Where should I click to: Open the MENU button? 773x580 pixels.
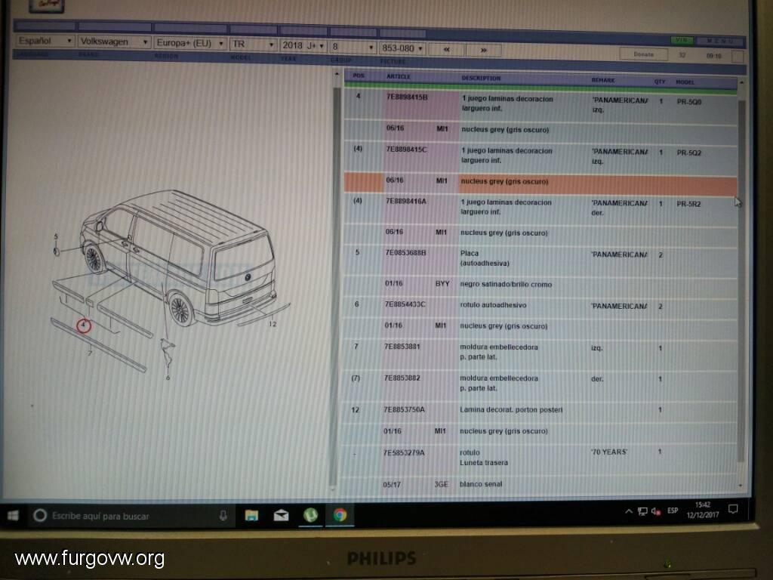pyautogui.click(x=719, y=41)
